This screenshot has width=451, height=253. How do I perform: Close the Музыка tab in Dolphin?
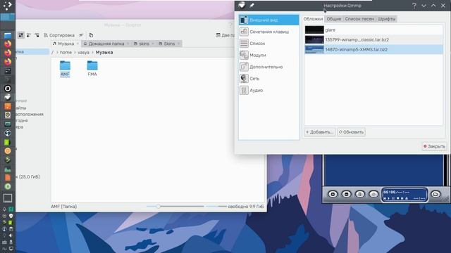click(x=78, y=44)
